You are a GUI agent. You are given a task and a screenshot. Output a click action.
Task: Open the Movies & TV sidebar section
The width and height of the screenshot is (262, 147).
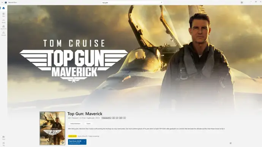click(3, 27)
